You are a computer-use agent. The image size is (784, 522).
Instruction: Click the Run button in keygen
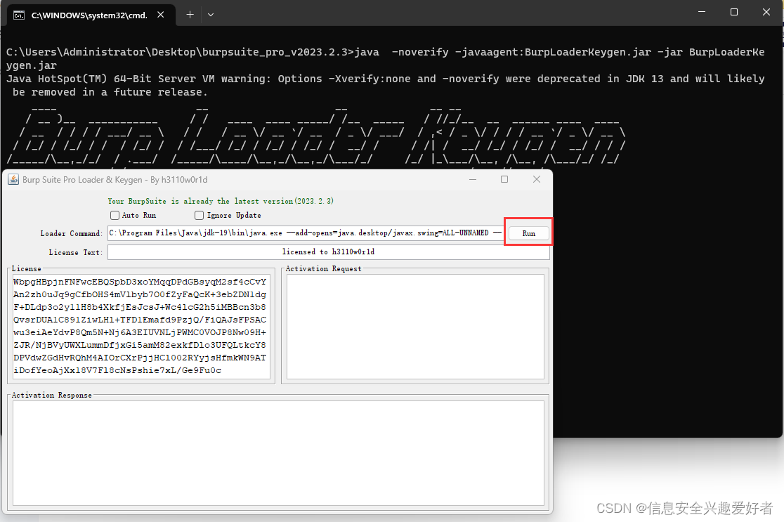(x=528, y=233)
